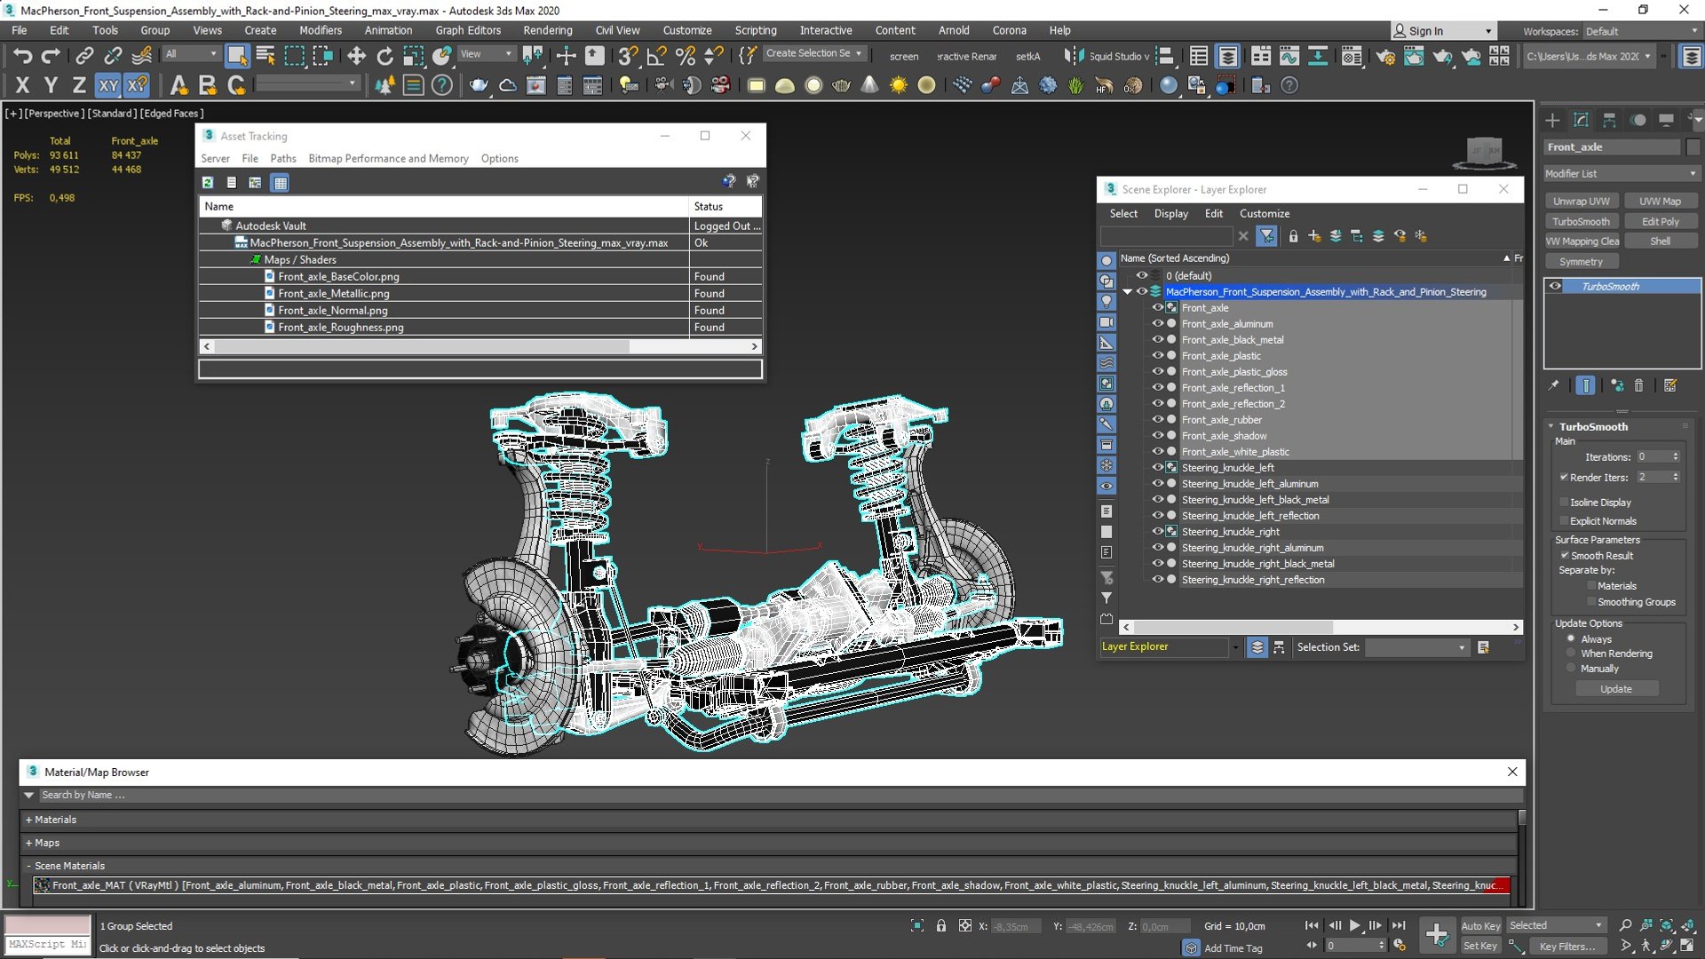Go to the start frame
1705x959 pixels.
(1312, 925)
